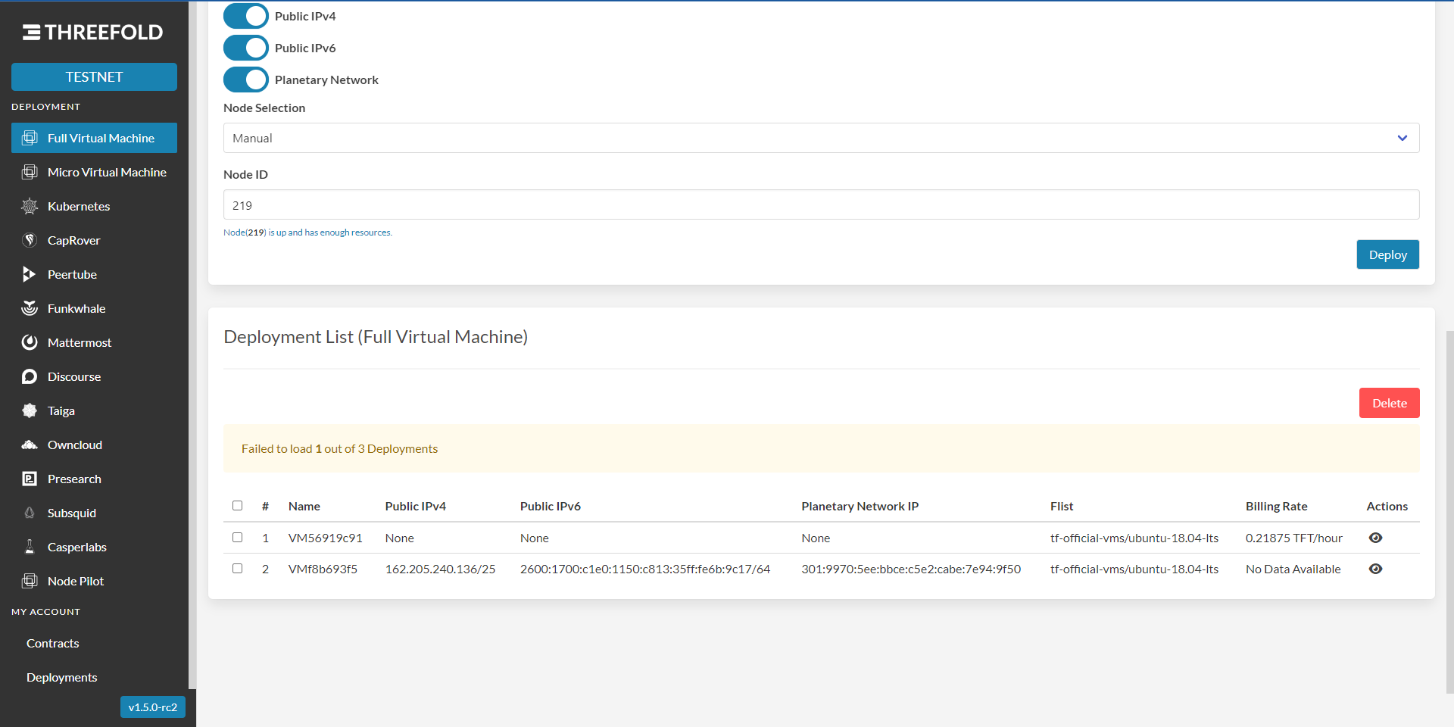The width and height of the screenshot is (1454, 727).
Task: Delete selected deployments
Action: point(1389,403)
